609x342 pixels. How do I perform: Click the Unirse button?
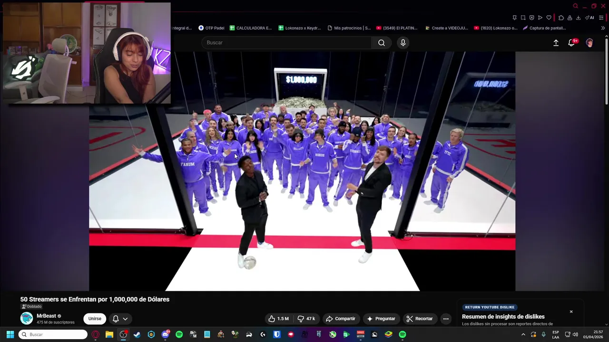pyautogui.click(x=95, y=319)
